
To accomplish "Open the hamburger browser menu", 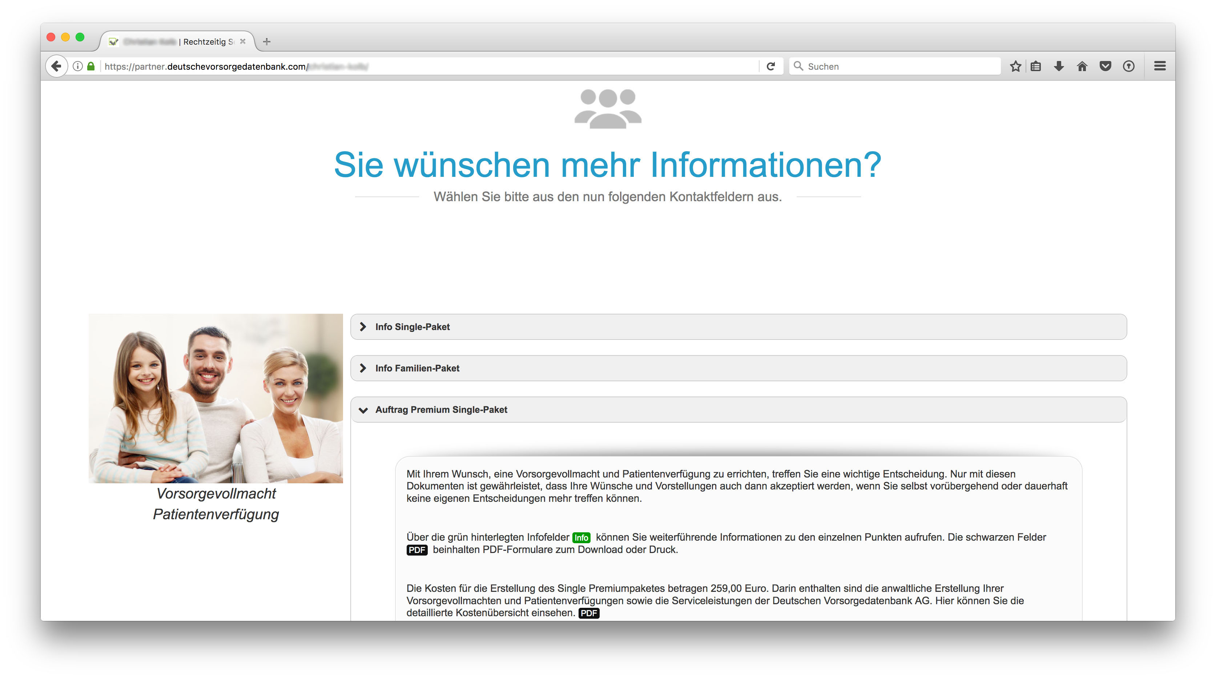I will click(x=1160, y=66).
